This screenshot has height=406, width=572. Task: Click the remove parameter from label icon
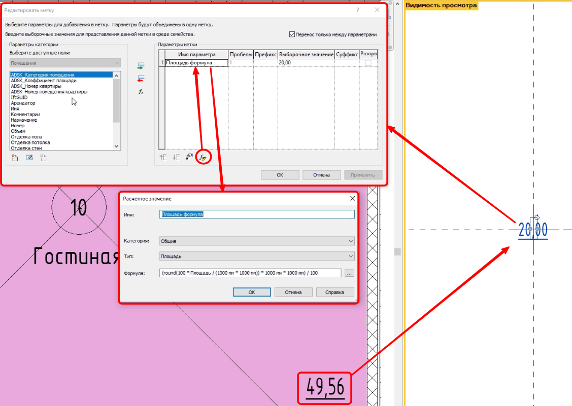tap(141, 79)
